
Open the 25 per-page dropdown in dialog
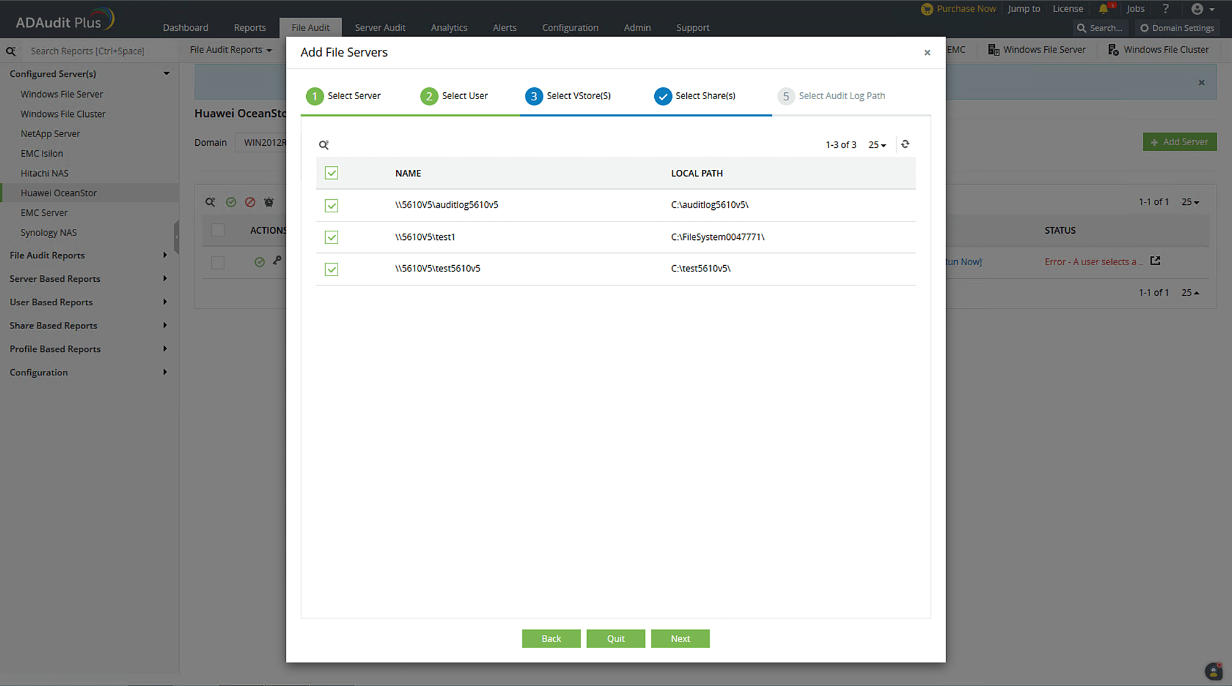pos(877,145)
